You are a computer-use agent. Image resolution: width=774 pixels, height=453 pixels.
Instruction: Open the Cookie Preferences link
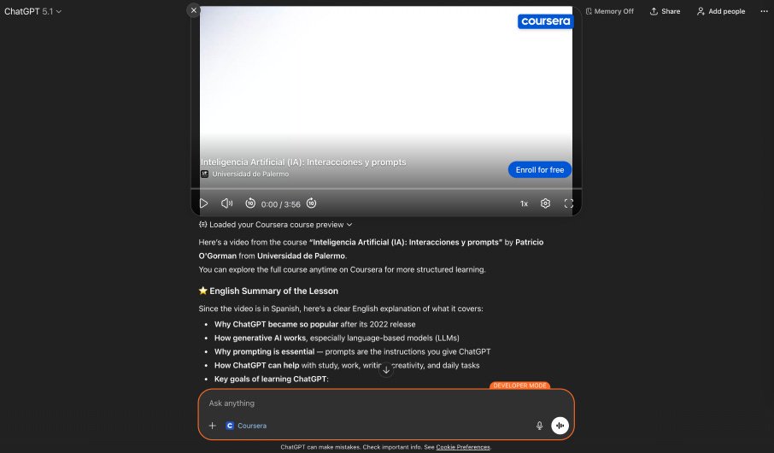click(463, 447)
